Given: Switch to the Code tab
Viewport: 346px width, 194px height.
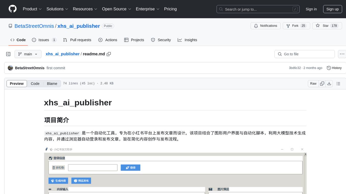Looking at the screenshot, I should coord(18,40).
